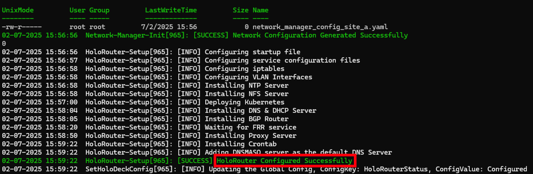Click Network Configuration Generated Successfully line
533x174 pixels.
click(205, 35)
